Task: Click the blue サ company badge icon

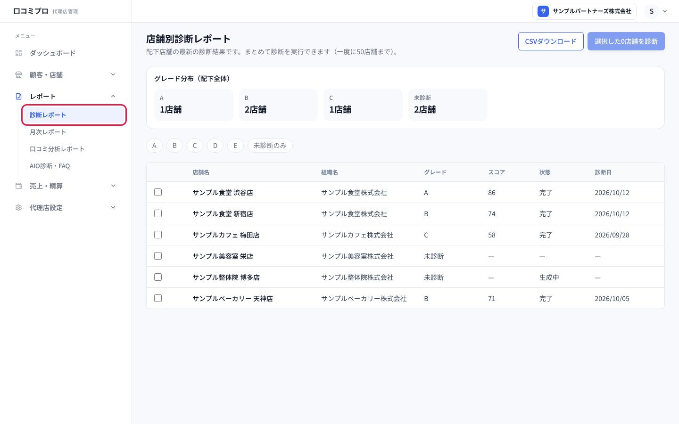Action: click(x=543, y=11)
